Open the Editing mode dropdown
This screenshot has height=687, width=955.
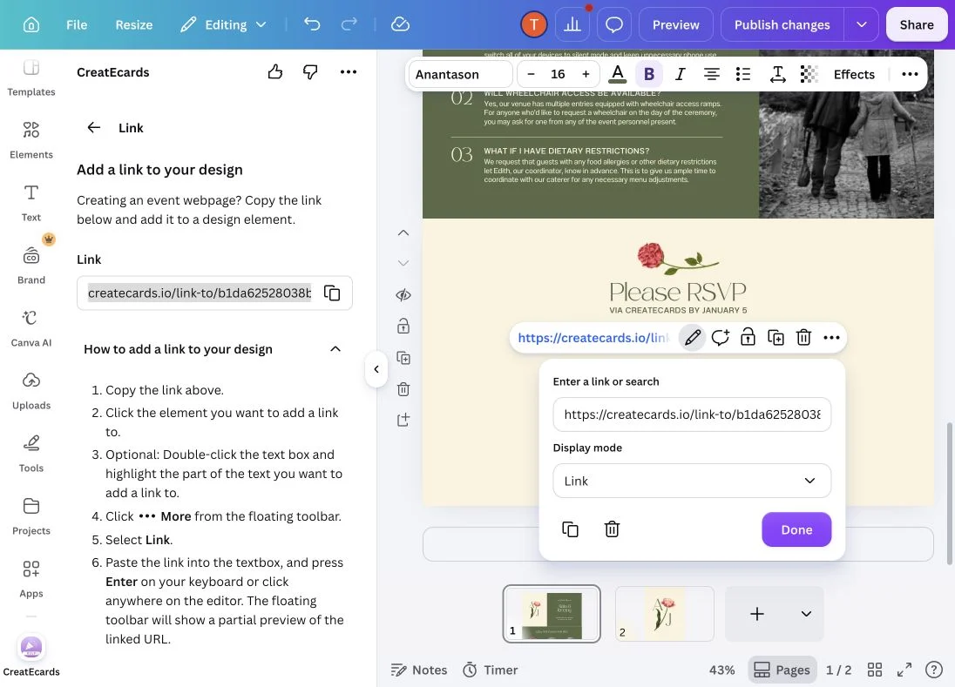[224, 24]
